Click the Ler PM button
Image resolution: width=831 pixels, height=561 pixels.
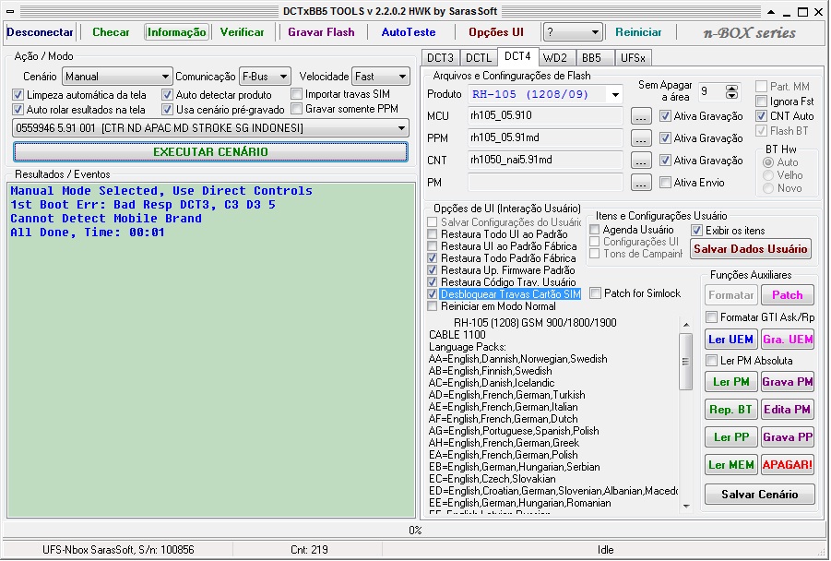(x=730, y=382)
